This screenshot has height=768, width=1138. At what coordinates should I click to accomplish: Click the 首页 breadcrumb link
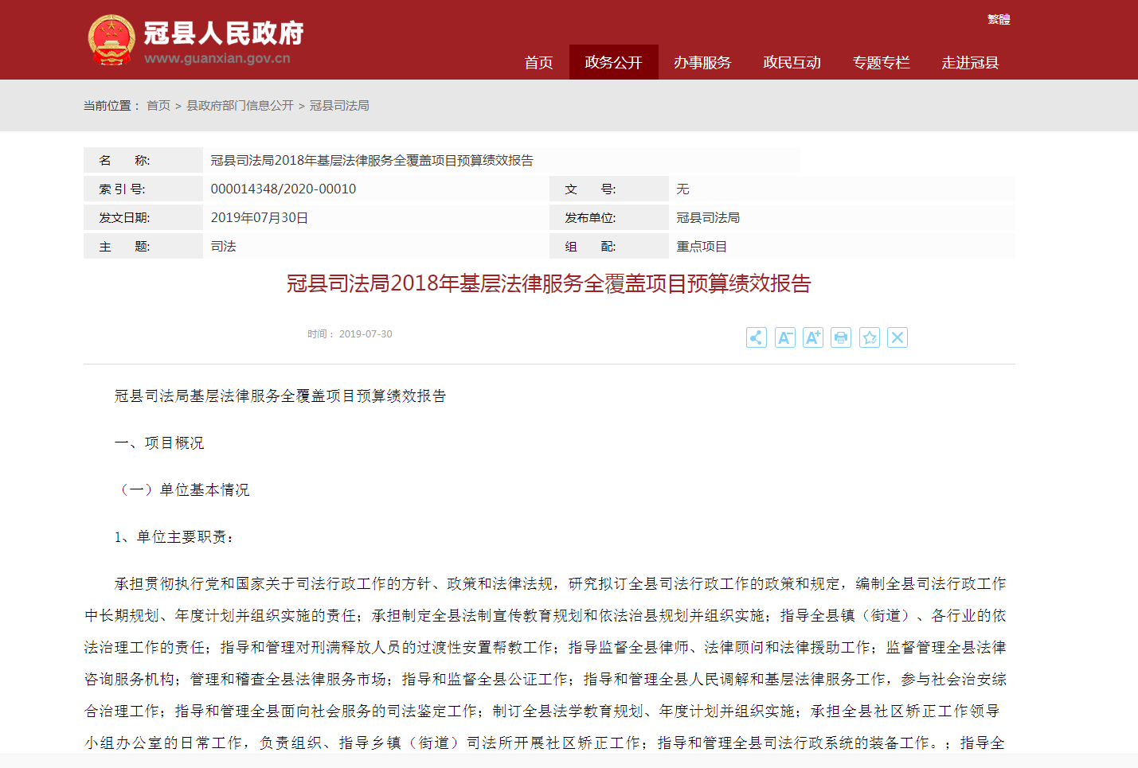(x=158, y=105)
